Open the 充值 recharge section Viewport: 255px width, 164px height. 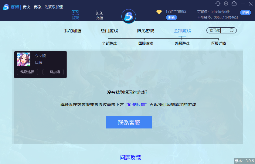(x=100, y=15)
